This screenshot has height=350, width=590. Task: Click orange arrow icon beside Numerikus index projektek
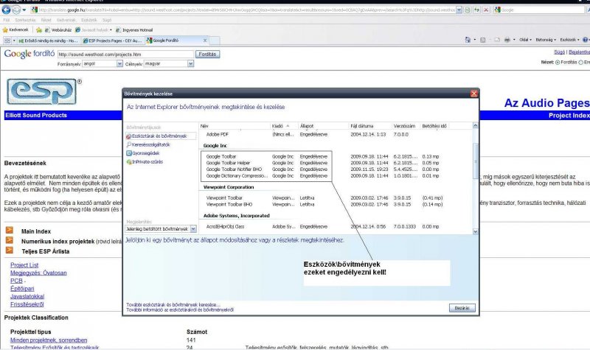[x=10, y=240]
